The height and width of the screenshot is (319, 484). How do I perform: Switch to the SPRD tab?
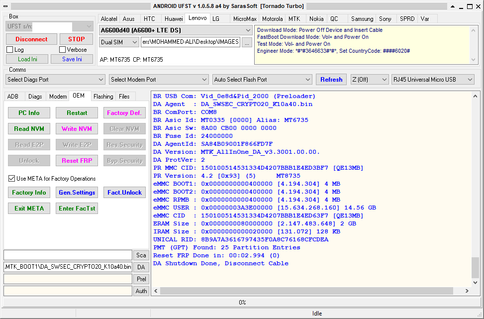pos(407,19)
